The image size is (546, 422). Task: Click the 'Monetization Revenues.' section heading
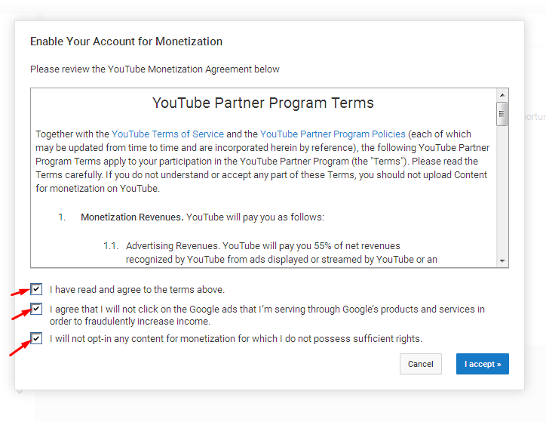pyautogui.click(x=132, y=217)
